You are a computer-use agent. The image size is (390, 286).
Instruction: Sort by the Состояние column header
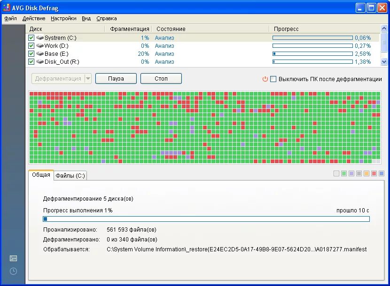(211, 29)
